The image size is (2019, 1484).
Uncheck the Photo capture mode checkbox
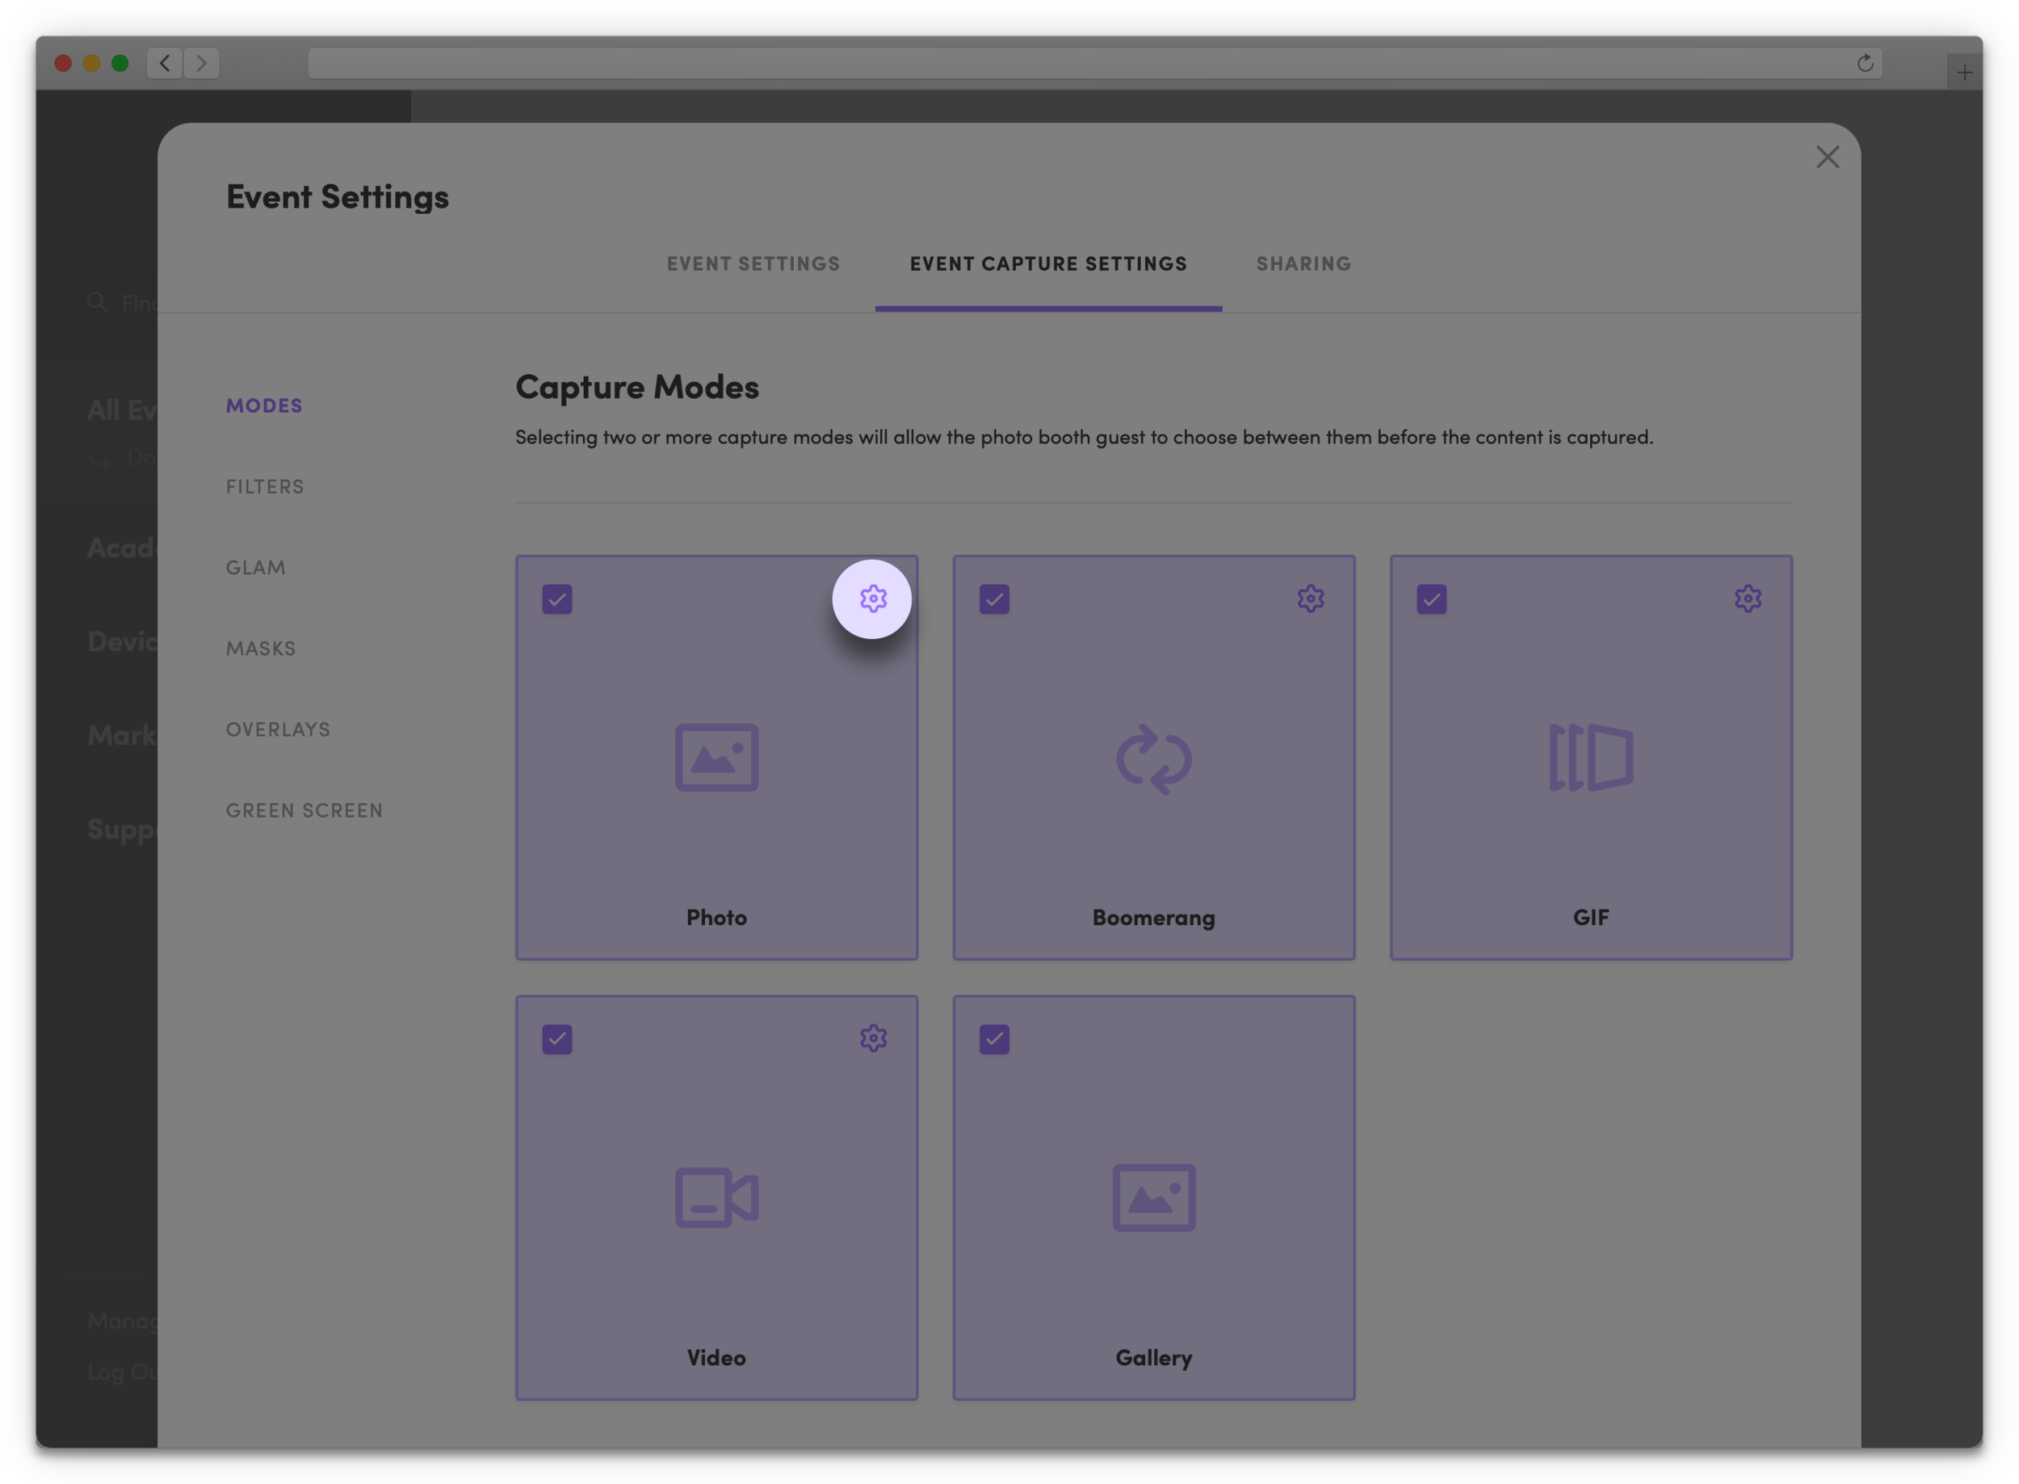(557, 599)
